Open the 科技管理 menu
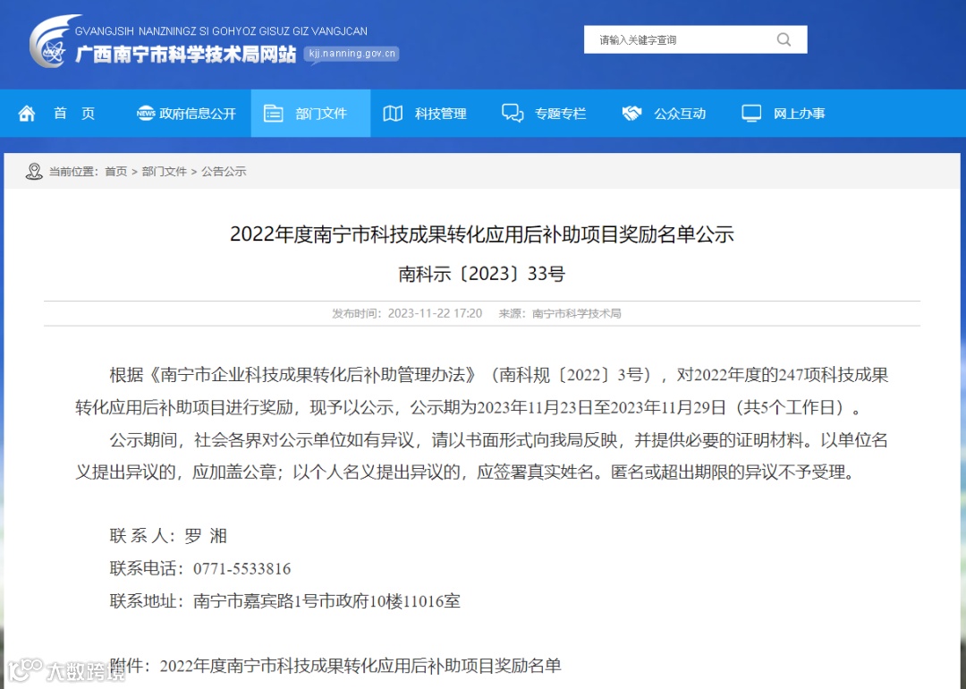966x689 pixels. point(440,114)
